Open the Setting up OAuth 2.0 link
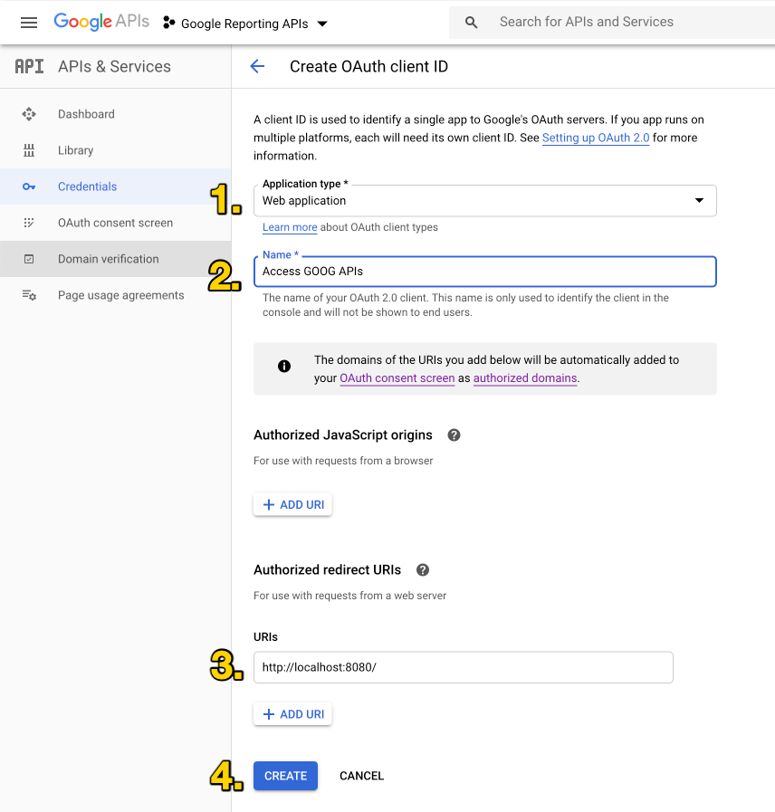Viewport: 775px width, 812px height. click(595, 138)
